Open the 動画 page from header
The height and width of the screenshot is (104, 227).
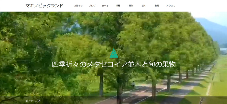[x=157, y=6]
